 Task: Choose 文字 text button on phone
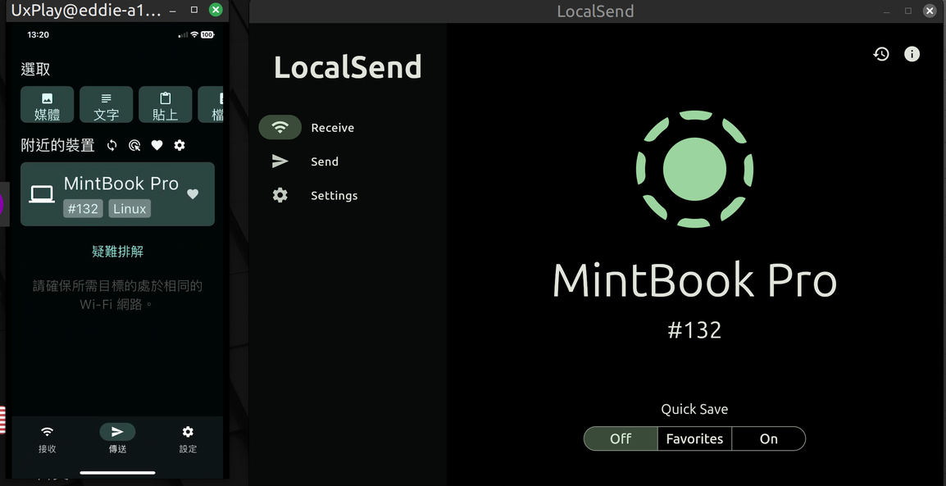click(106, 105)
